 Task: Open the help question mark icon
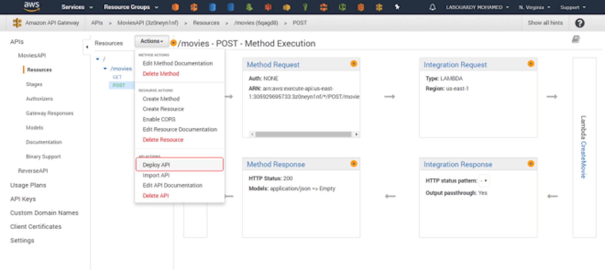[x=579, y=23]
